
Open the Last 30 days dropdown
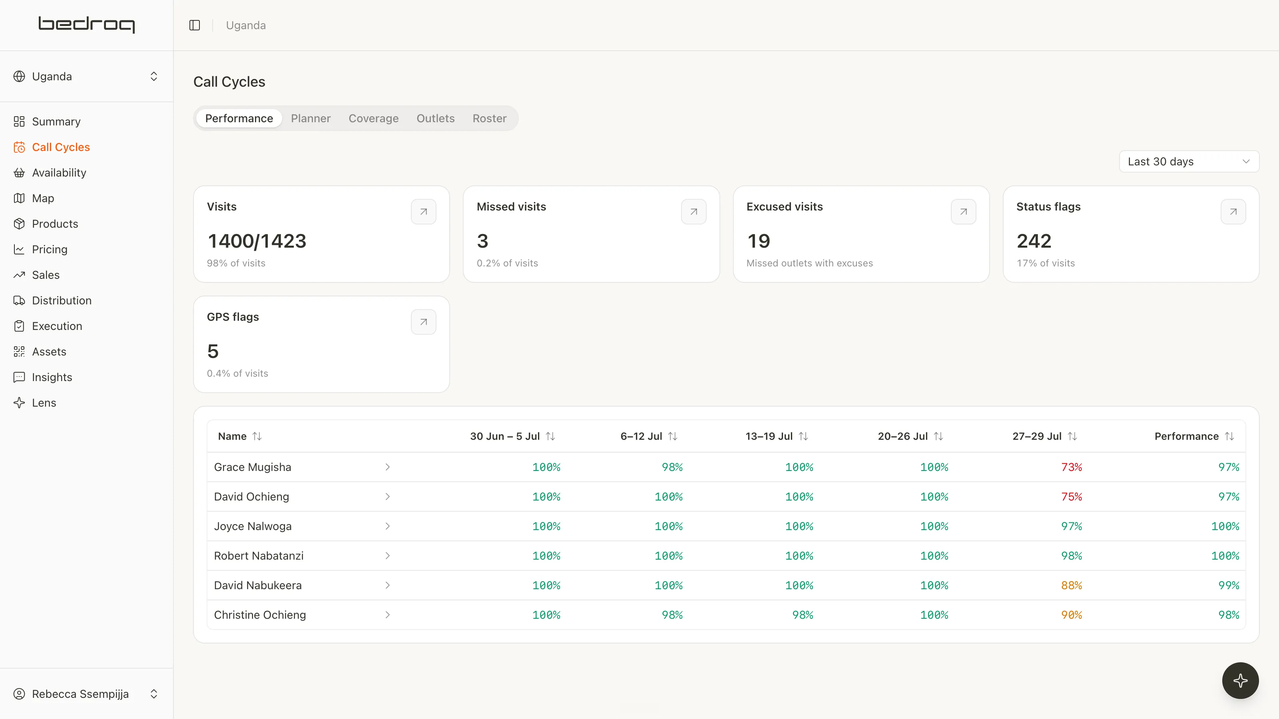click(x=1189, y=162)
